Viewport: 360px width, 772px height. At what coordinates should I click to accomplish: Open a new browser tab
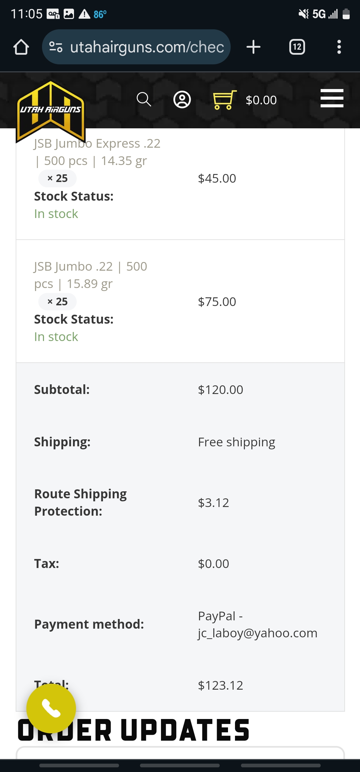coord(253,47)
